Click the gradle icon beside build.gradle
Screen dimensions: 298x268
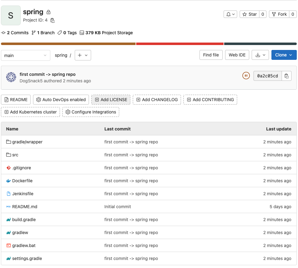[x=8, y=220]
